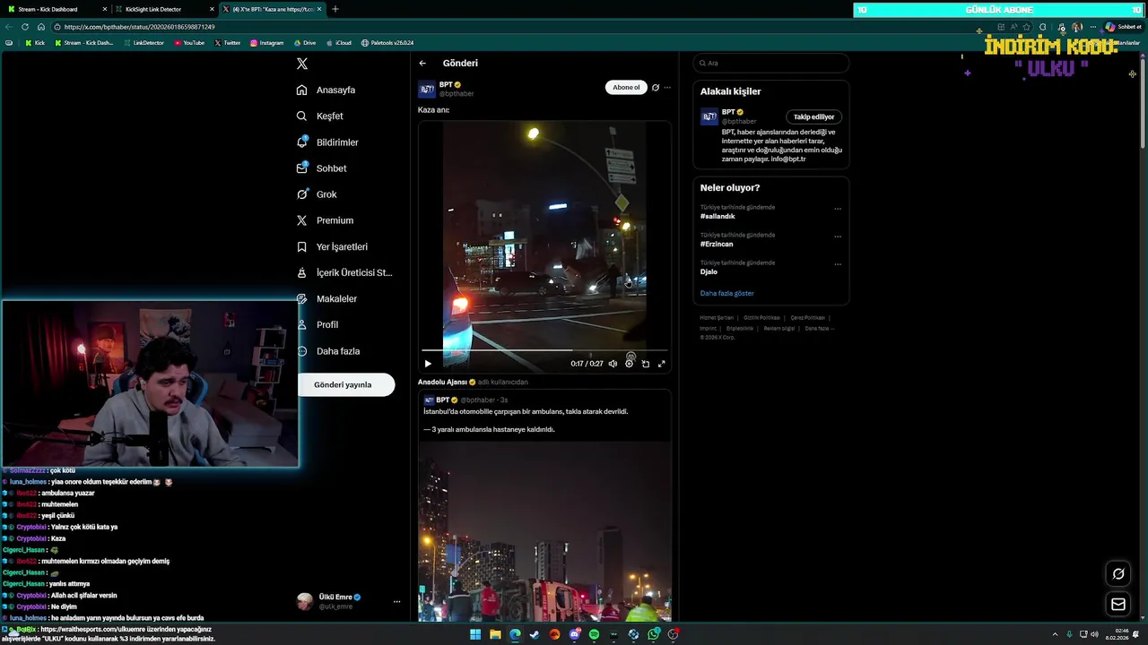The height and width of the screenshot is (645, 1148).
Task: Open Sohbet messages
Action: (x=321, y=168)
